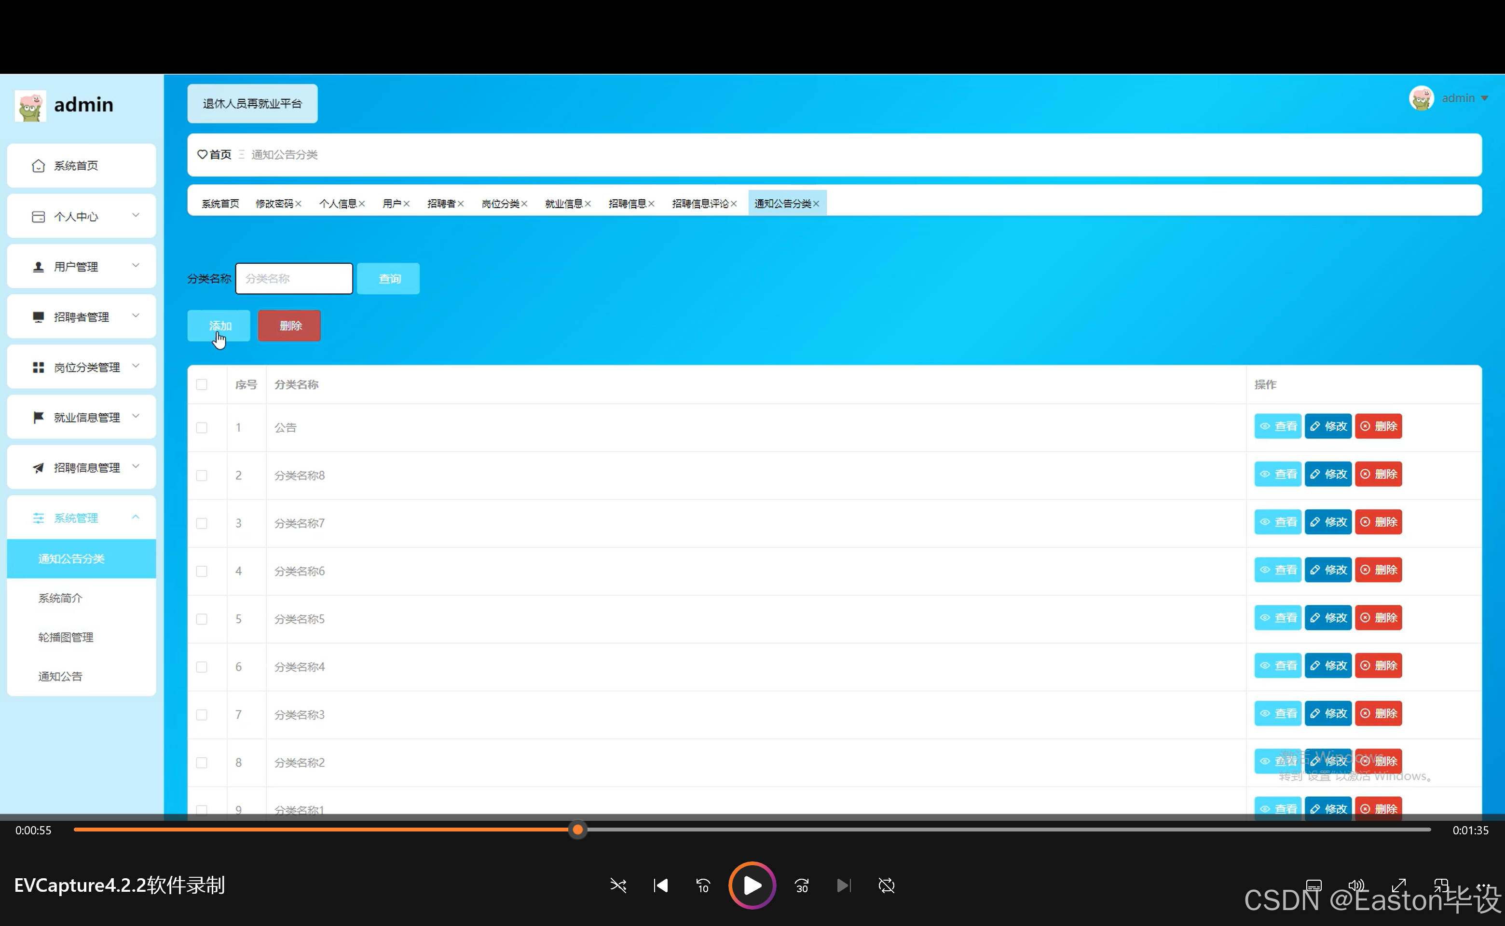The width and height of the screenshot is (1505, 926).
Task: Click the flag icon beside 就业信息管理
Action: pos(38,418)
